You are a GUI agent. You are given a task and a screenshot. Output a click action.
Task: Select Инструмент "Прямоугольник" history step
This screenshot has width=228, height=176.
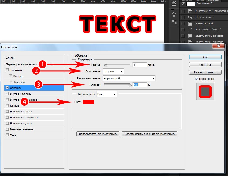click(204, 11)
